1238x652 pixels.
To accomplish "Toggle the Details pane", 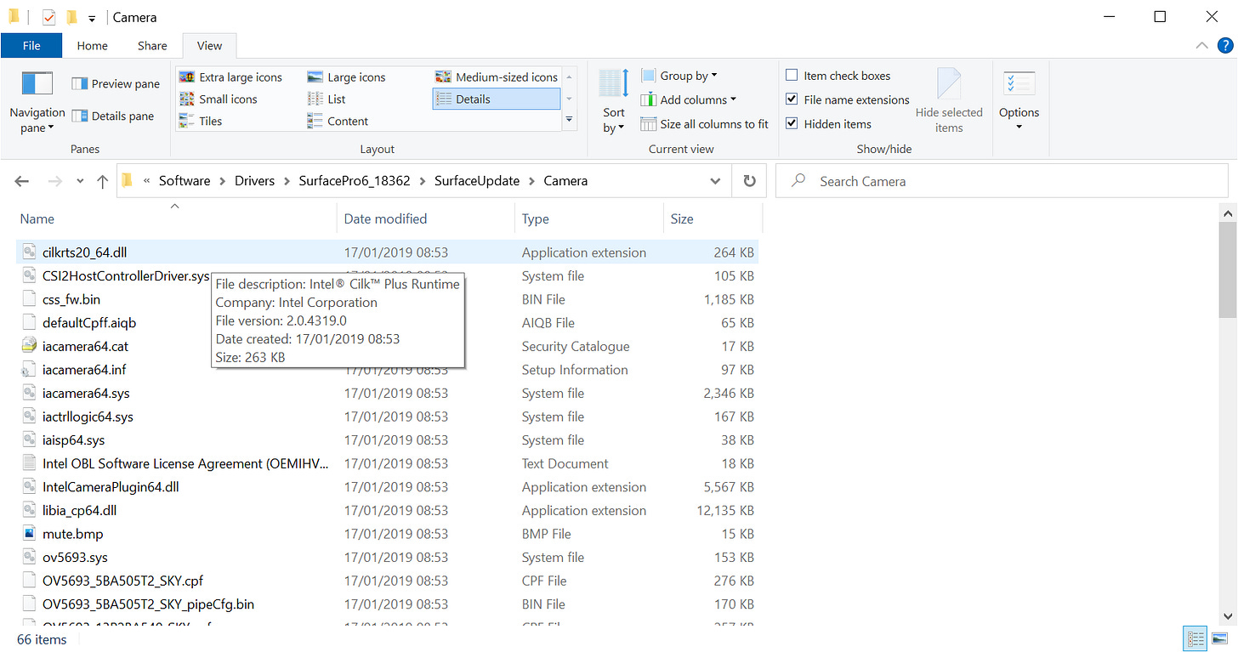I will click(113, 116).
